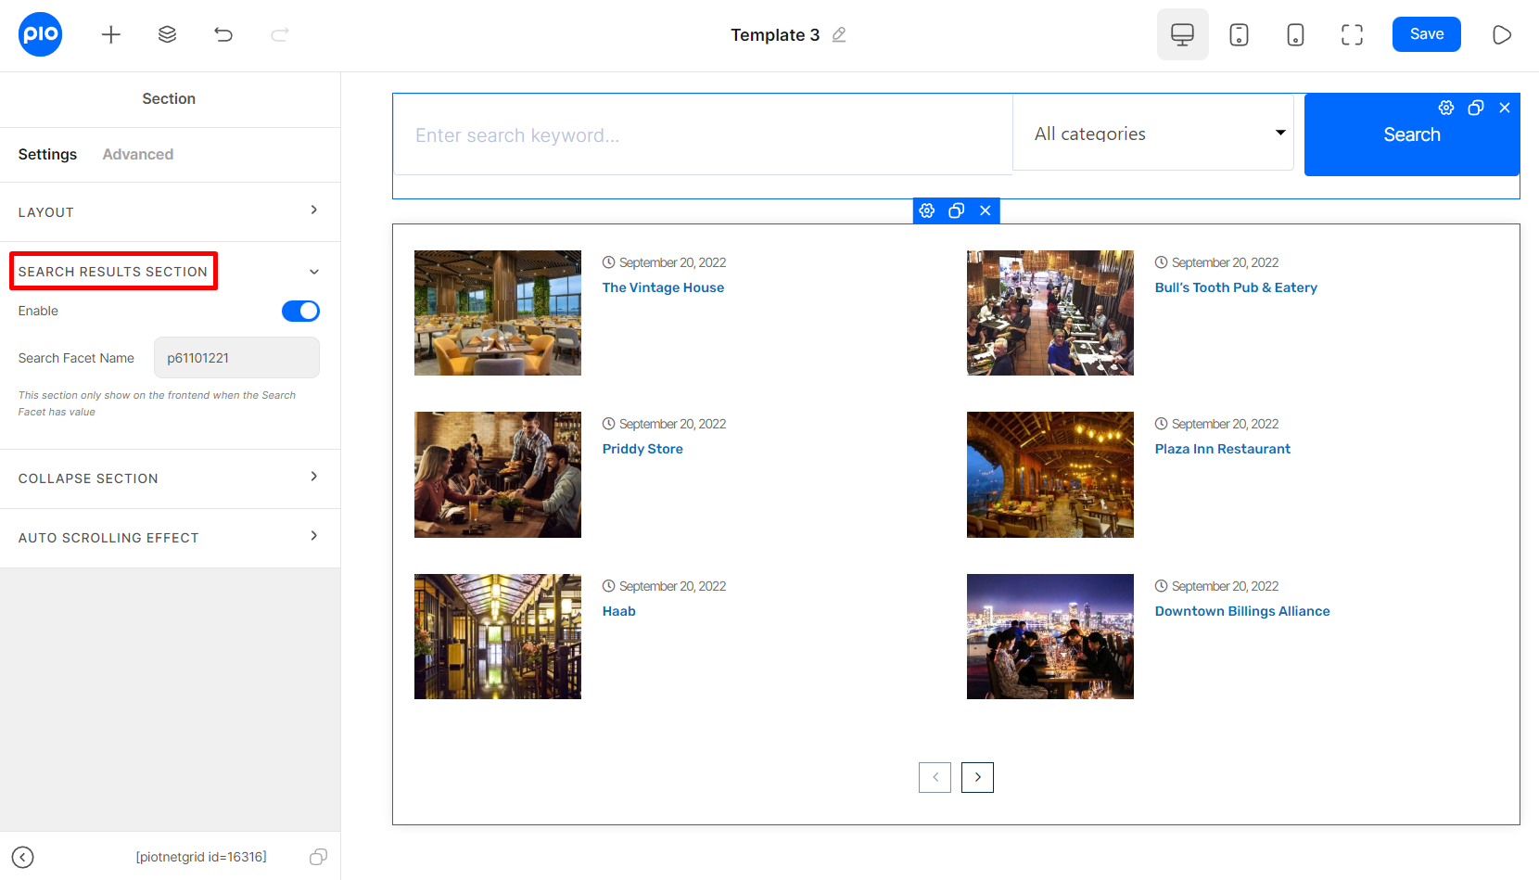1539x880 pixels.
Task: Switch to mobile preview mode
Action: [x=1294, y=34]
